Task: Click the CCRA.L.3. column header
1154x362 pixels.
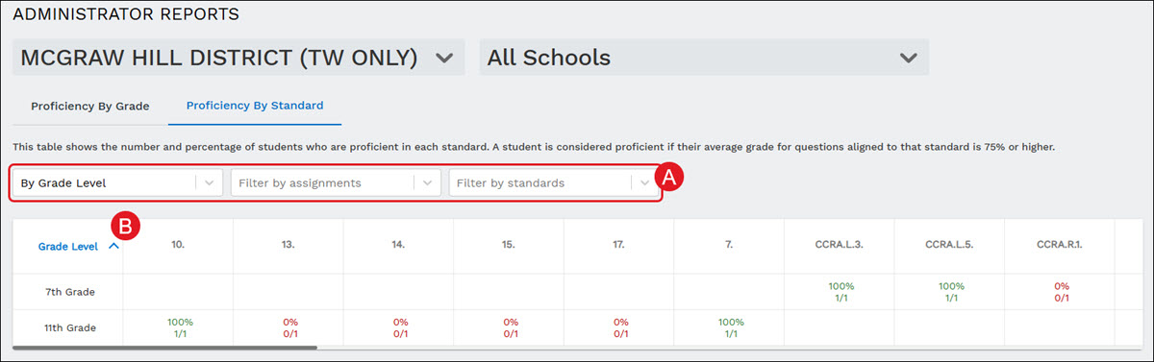Action: click(839, 246)
